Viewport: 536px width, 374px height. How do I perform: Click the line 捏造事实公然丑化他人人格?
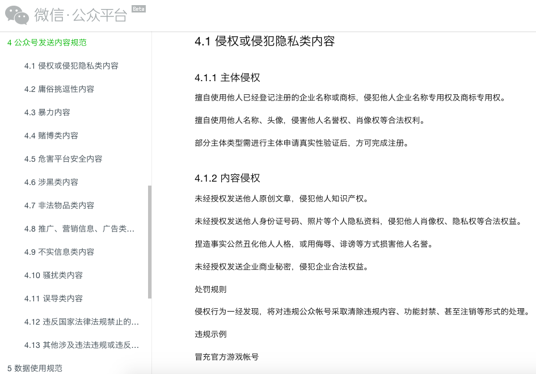[314, 244]
